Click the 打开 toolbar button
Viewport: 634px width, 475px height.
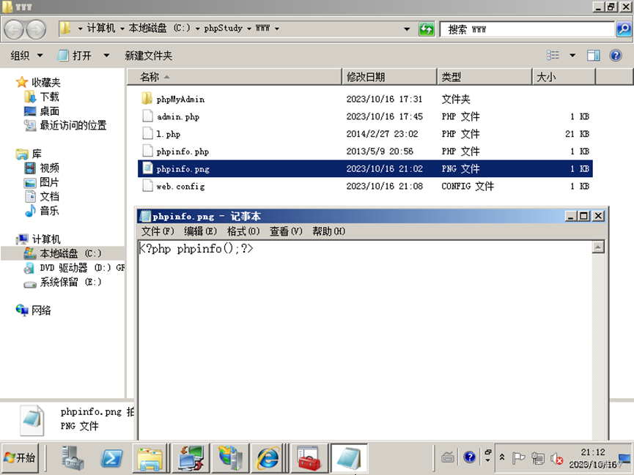coord(75,56)
